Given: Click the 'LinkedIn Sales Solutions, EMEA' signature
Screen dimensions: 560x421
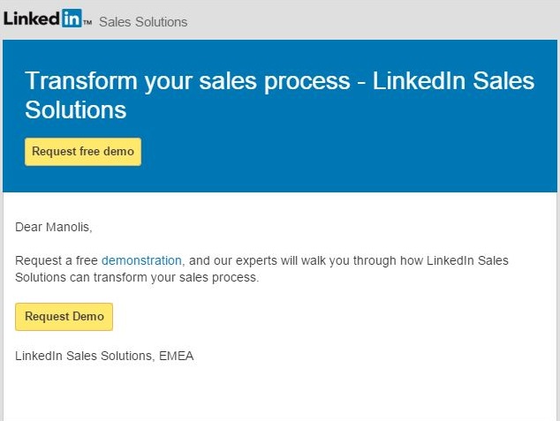Looking at the screenshot, I should [x=104, y=356].
